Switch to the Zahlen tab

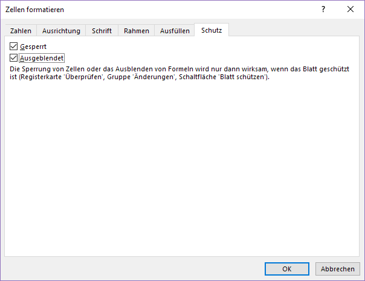click(x=21, y=31)
